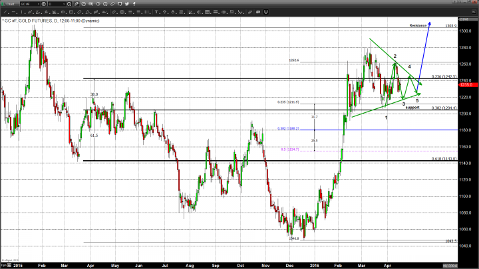
Task: Click the 0.236 (1242.5) Fibonacci label
Action: tap(444, 77)
